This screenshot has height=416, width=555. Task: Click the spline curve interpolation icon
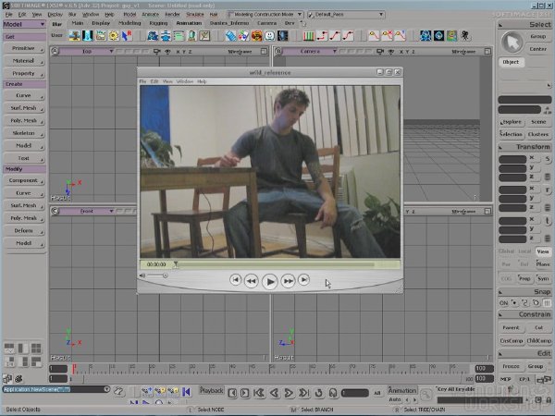(x=348, y=36)
